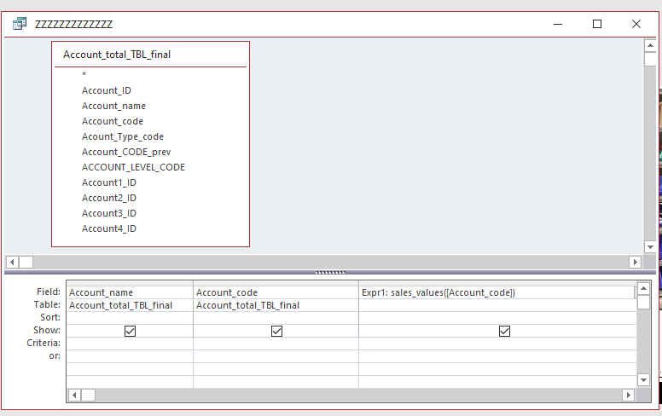The width and height of the screenshot is (662, 416).
Task: Click left arrow of design grid horizontal scrollbar
Action: pos(74,396)
